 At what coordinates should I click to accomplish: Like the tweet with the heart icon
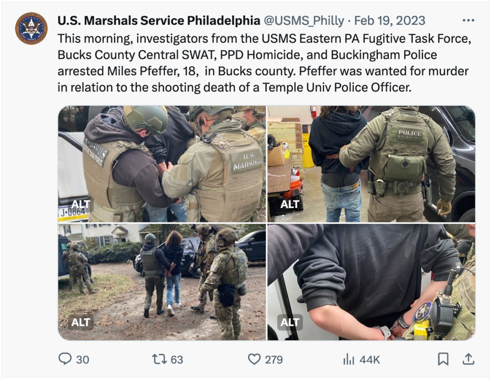pos(254,359)
